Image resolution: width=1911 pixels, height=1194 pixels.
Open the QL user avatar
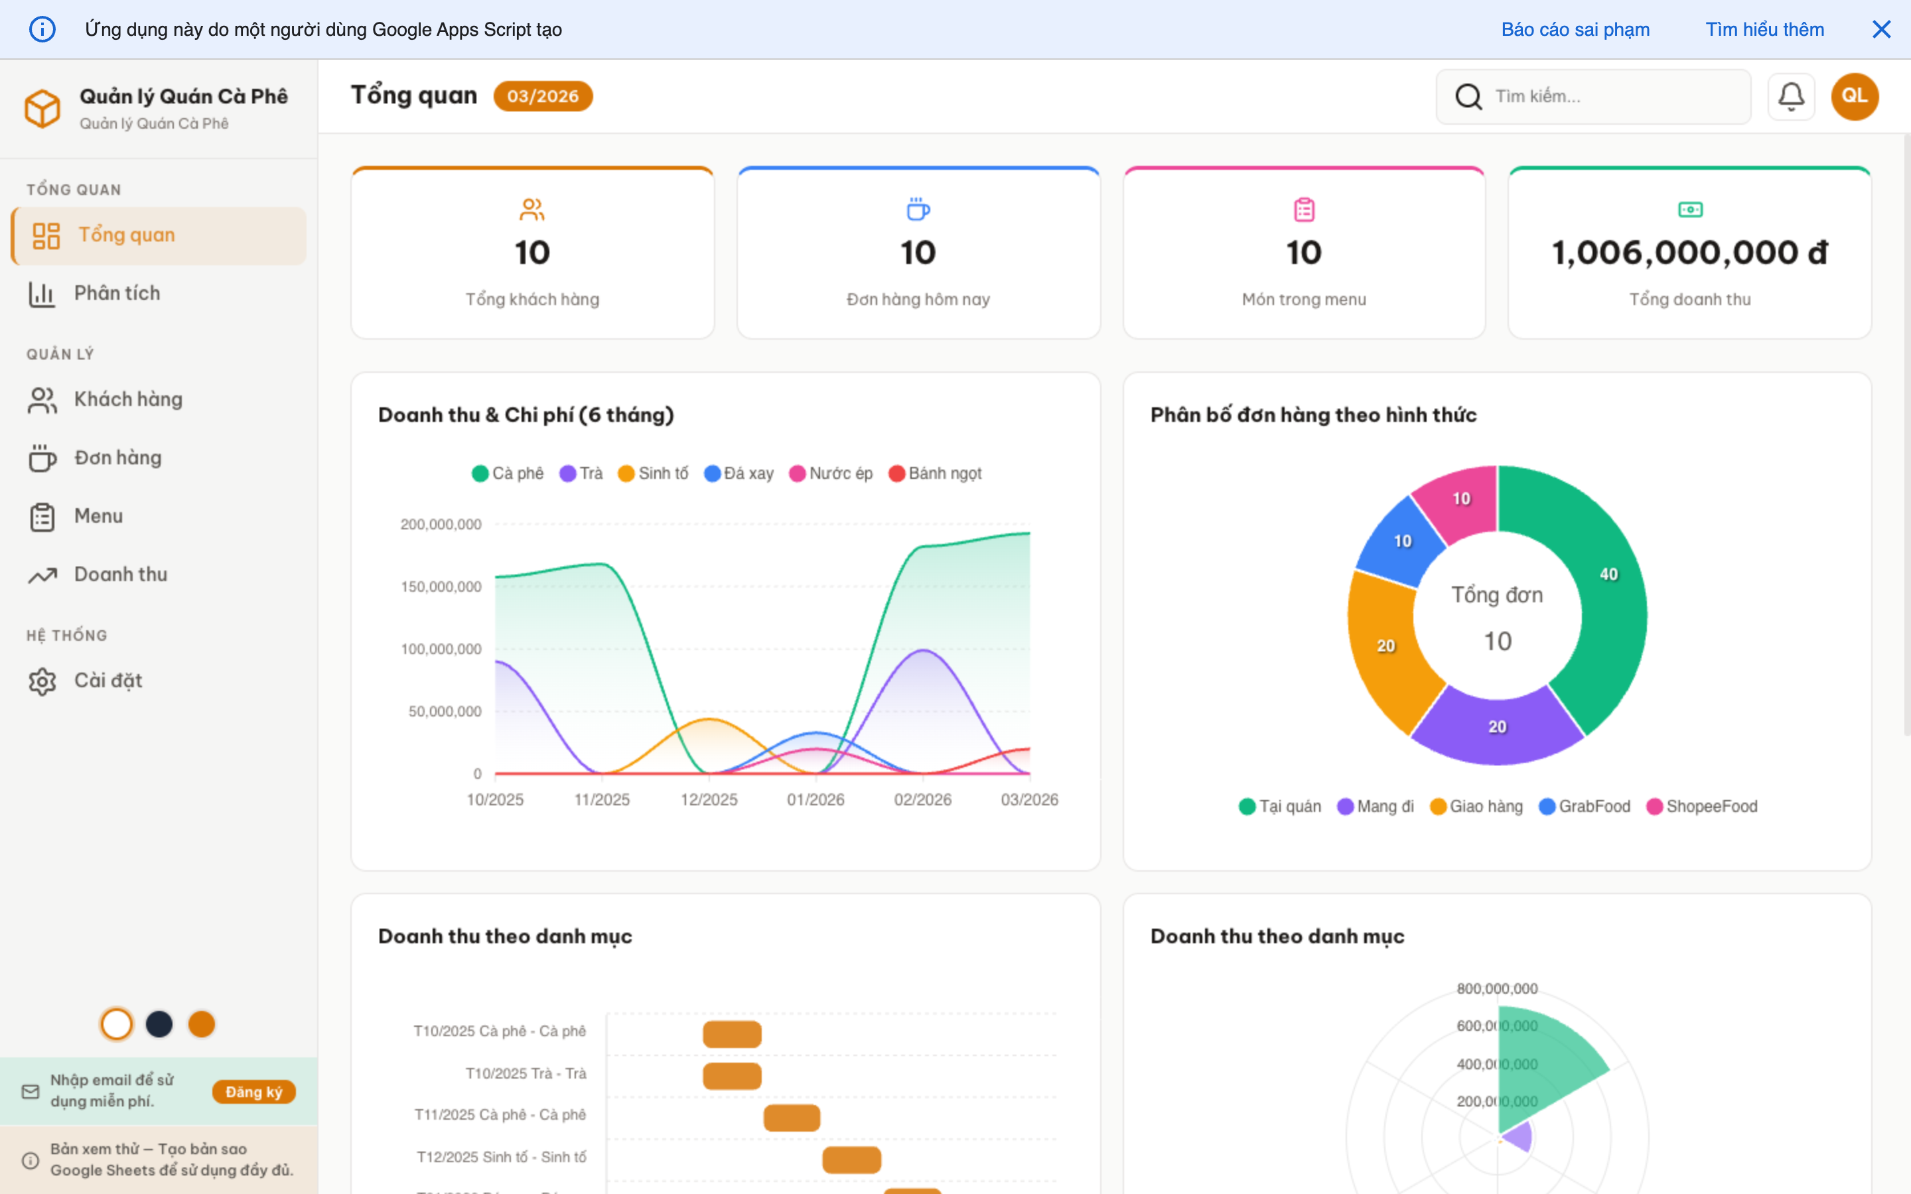click(x=1854, y=96)
